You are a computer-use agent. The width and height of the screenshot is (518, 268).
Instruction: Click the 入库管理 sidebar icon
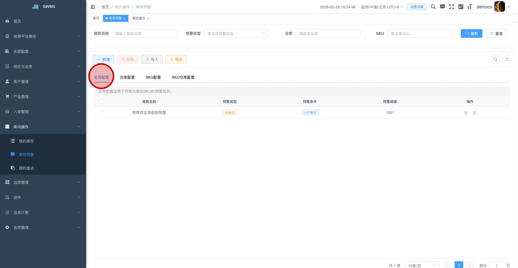coord(7,112)
